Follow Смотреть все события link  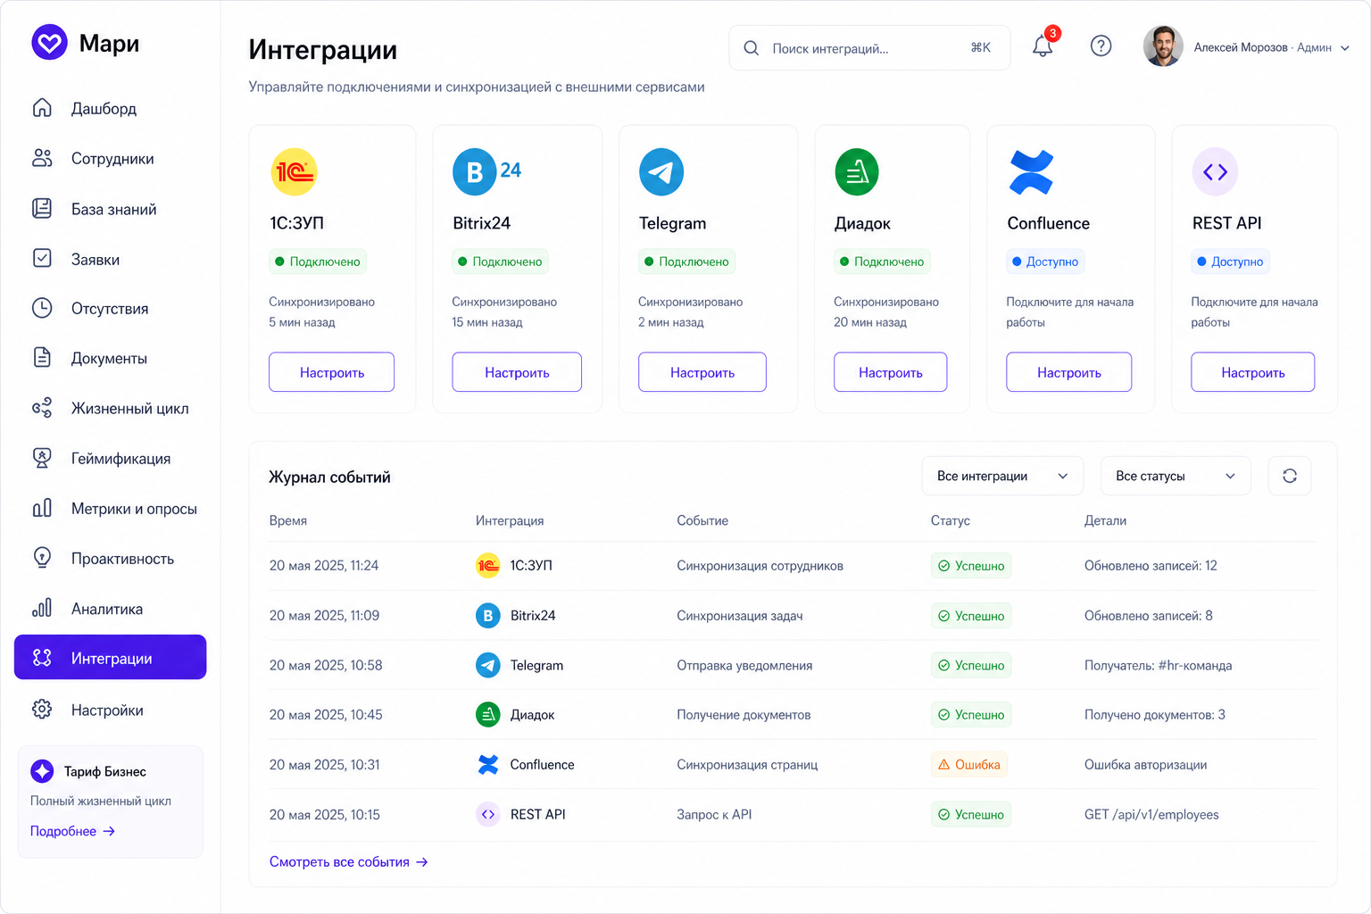pos(348,862)
